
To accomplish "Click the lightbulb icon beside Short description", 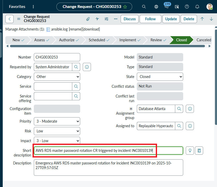I will (190, 151).
